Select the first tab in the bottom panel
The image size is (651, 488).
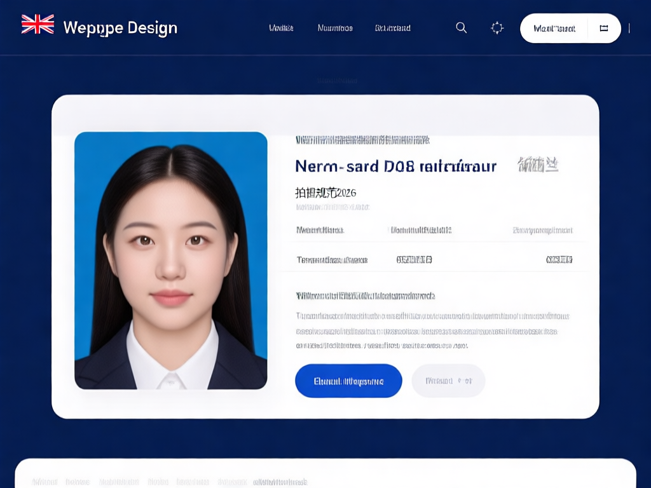(x=45, y=482)
